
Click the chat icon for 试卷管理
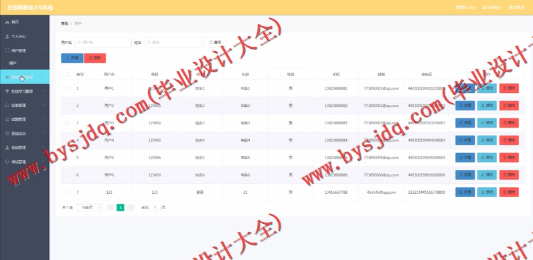7,106
